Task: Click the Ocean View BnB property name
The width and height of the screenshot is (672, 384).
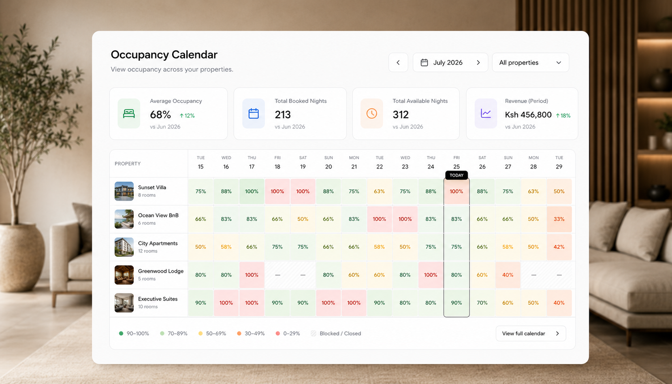Action: point(158,215)
